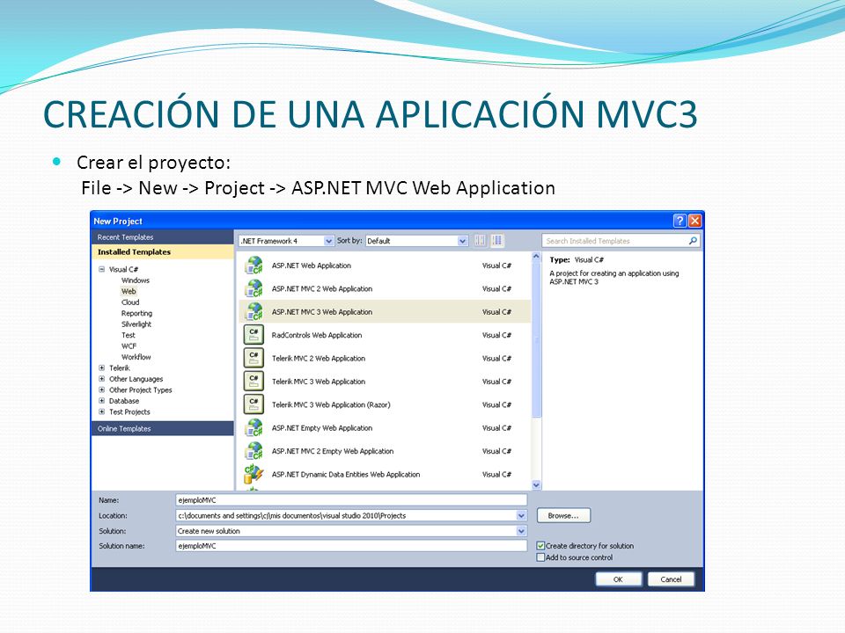
Task: Select the Web category
Action: [129, 291]
